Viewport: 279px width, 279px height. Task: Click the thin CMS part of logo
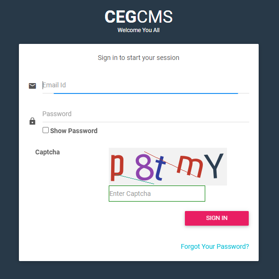point(155,17)
